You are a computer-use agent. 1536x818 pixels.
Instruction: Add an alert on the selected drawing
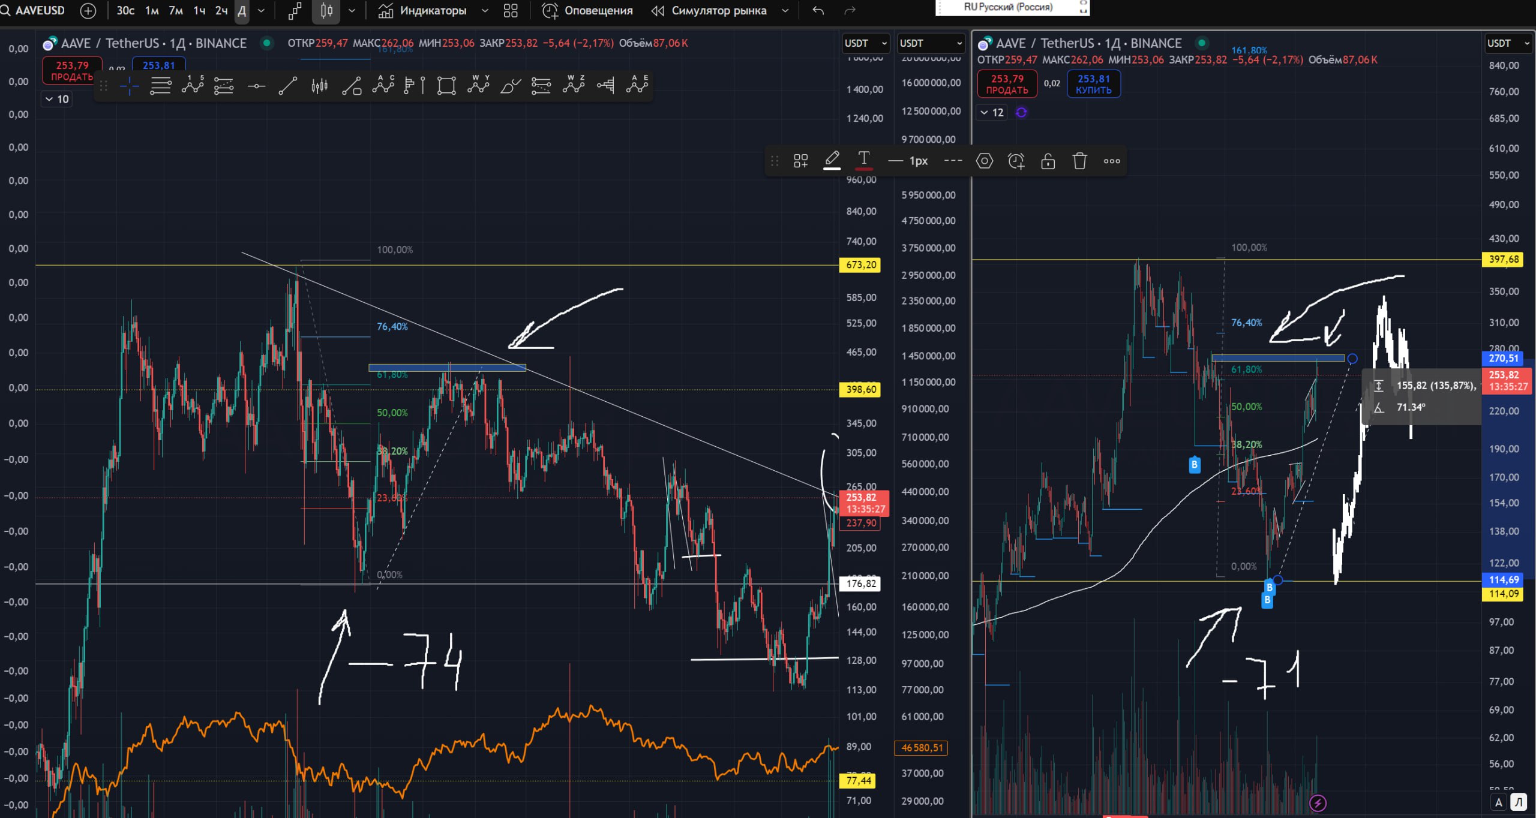(x=1016, y=161)
